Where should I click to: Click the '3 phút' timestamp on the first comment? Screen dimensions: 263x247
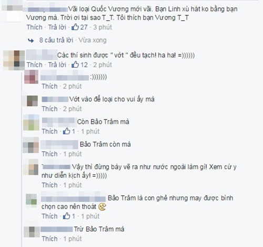[103, 27]
